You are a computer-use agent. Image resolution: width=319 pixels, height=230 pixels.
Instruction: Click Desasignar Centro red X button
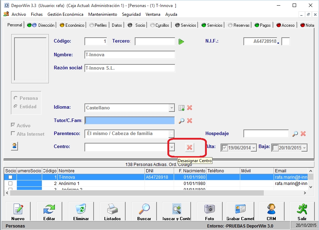pyautogui.click(x=190, y=147)
